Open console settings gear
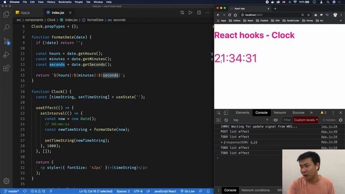Image resolution: width=345 pixels, height=194 pixels. pyautogui.click(x=341, y=120)
